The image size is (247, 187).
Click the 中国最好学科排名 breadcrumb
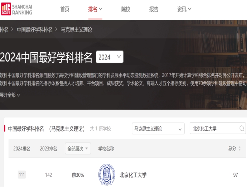[35, 30]
